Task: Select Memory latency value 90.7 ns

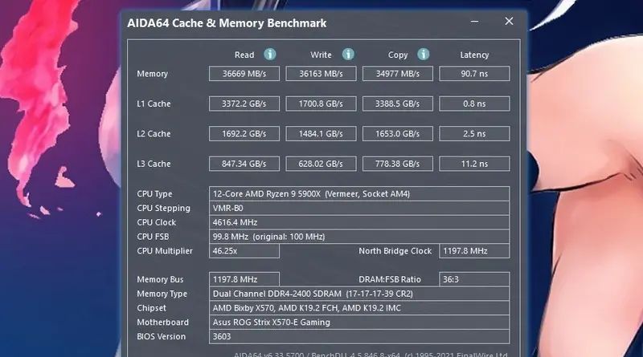Action: coord(474,74)
